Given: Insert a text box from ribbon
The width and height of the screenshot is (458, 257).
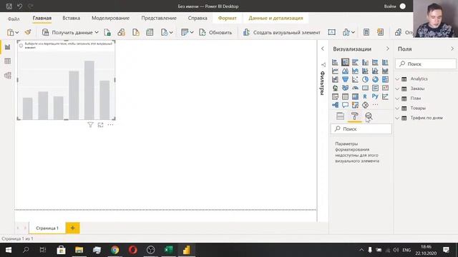Looking at the screenshot, I should (x=331, y=32).
